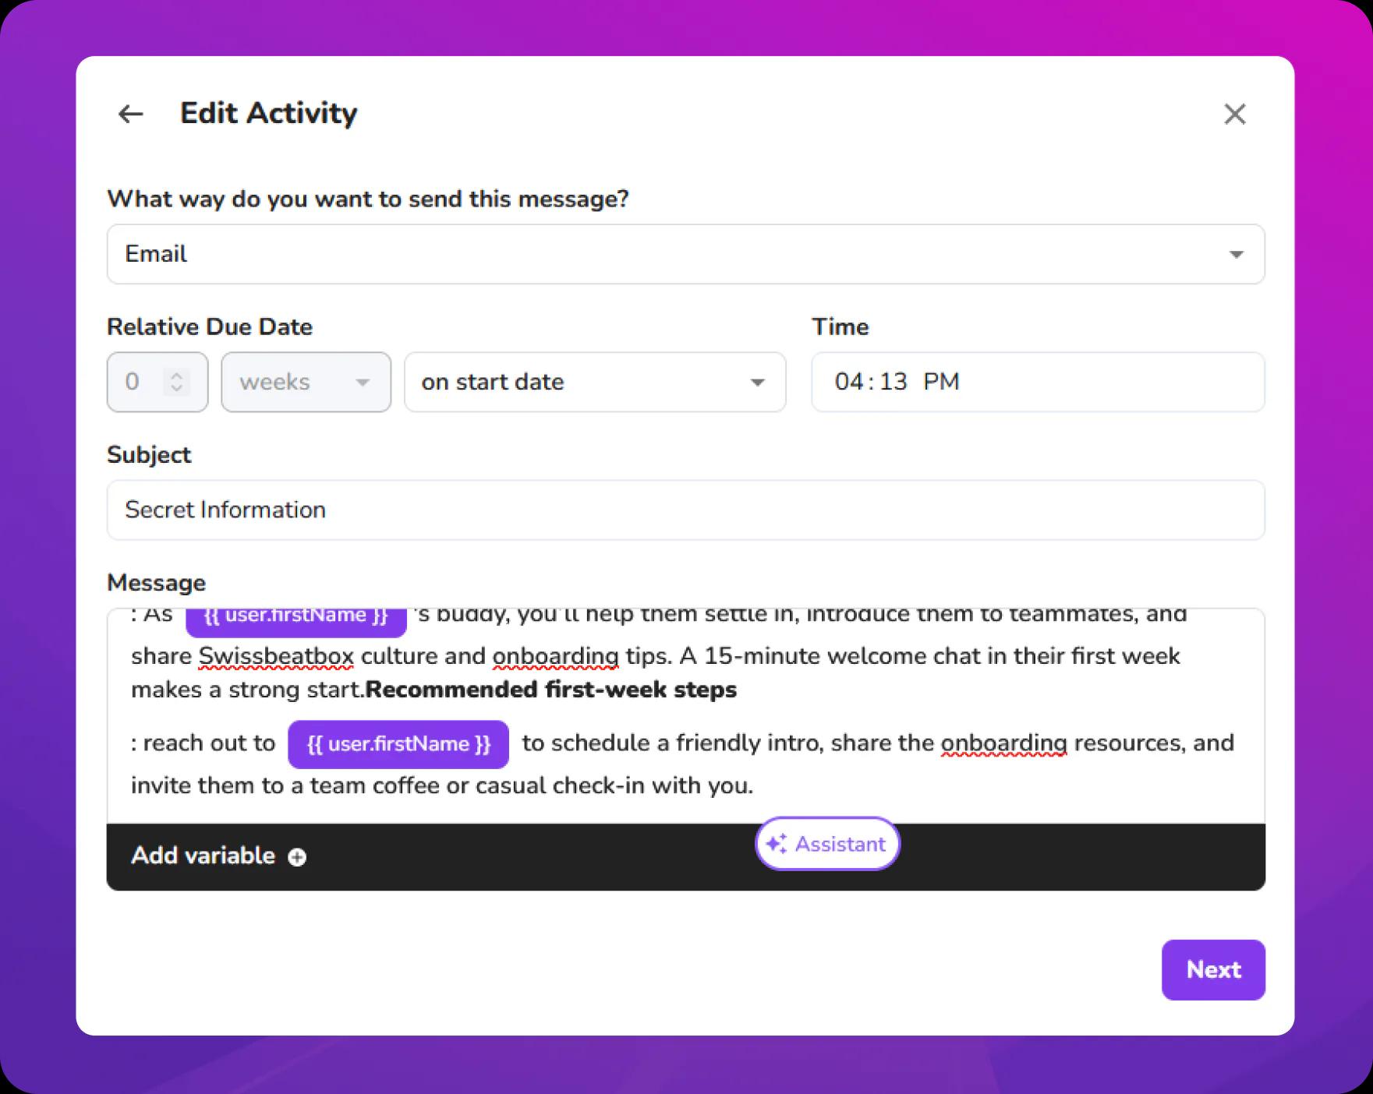
Task: Expand the Email send-method dropdown arrow
Action: tap(1236, 255)
